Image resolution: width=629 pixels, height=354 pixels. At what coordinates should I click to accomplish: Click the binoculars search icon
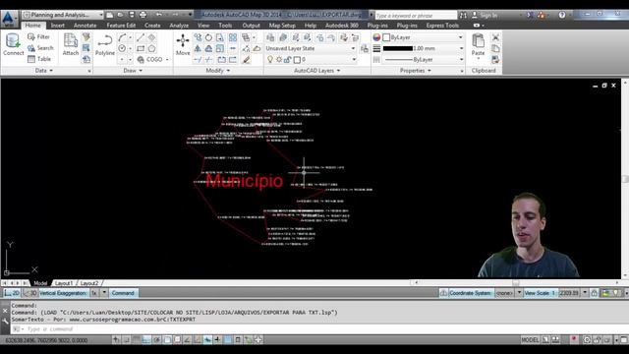click(463, 15)
